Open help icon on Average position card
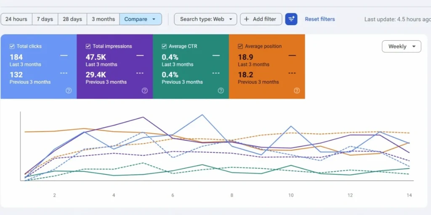Viewport: 431px width, 215px height. click(x=297, y=91)
